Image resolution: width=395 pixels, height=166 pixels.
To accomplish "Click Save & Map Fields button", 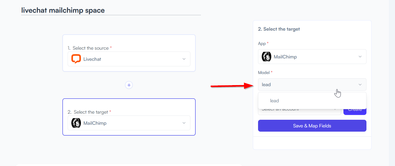I will (x=312, y=126).
